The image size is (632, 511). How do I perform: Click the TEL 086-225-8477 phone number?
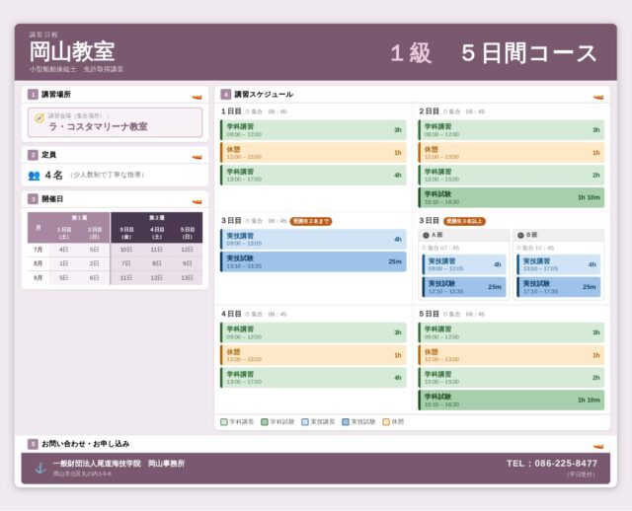tap(552, 464)
